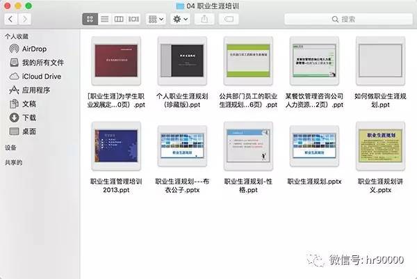This screenshot has height=279, width=417.
Task: Click the forward navigation arrow
Action: [x=27, y=19]
